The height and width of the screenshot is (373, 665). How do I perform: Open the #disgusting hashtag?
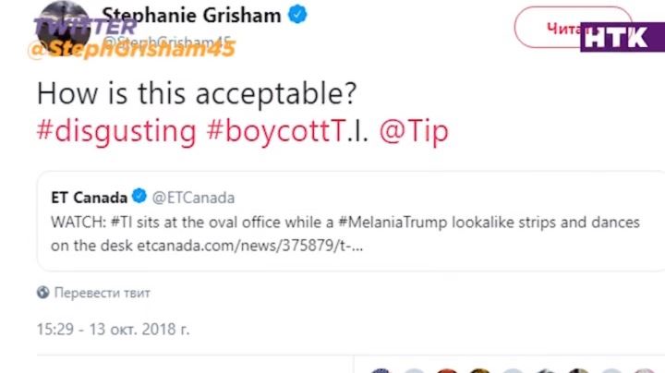pyautogui.click(x=116, y=131)
